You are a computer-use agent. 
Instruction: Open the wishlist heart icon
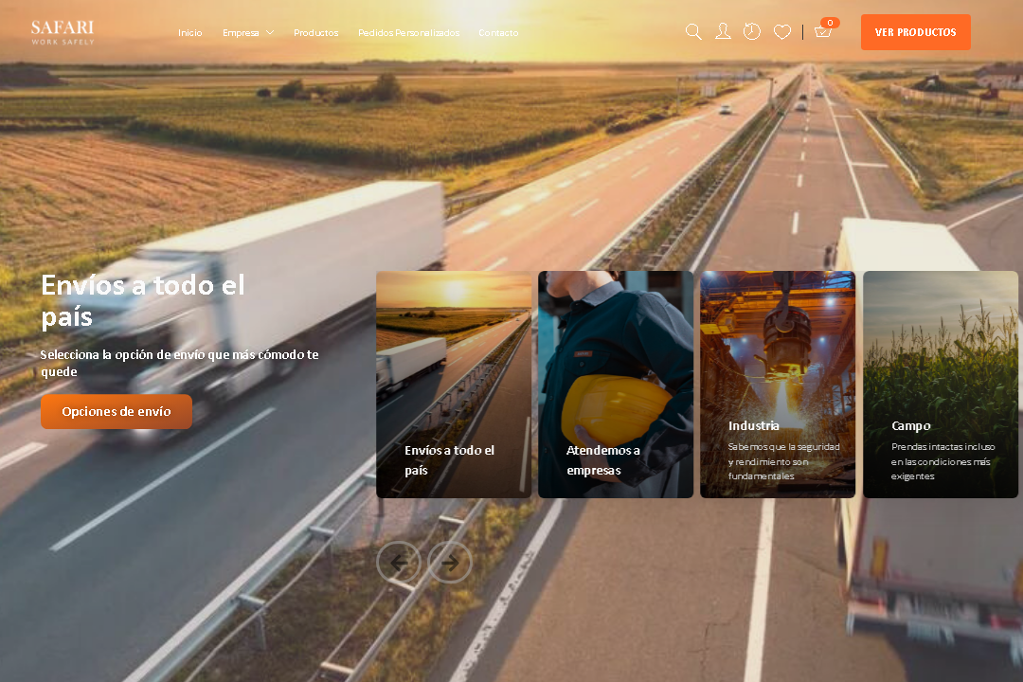pyautogui.click(x=782, y=32)
